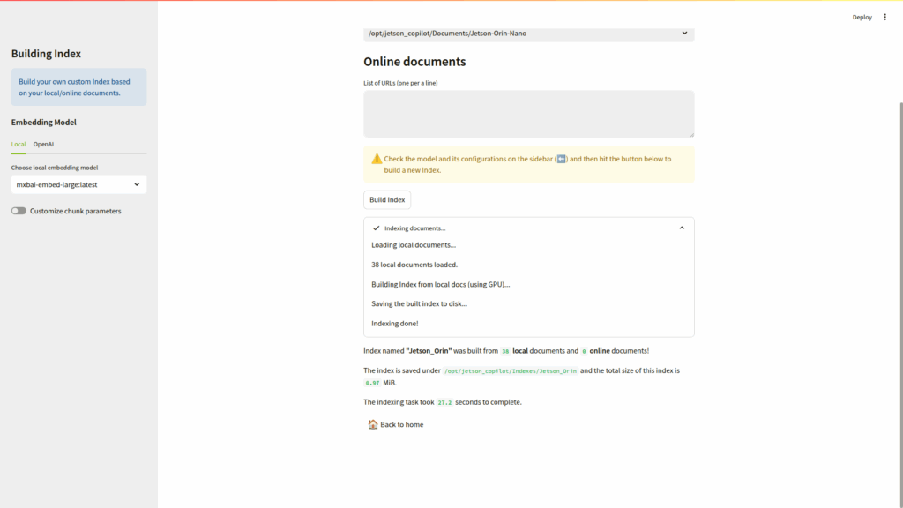Click the house icon beside Back to home
The height and width of the screenshot is (508, 903).
[x=373, y=424]
